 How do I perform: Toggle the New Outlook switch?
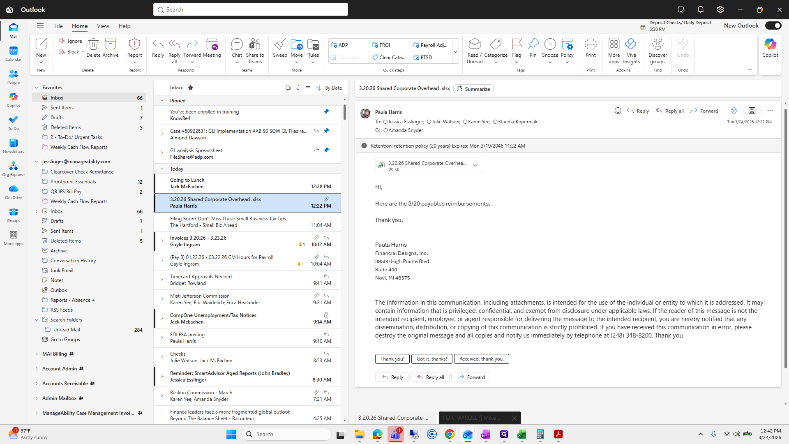pyautogui.click(x=773, y=25)
